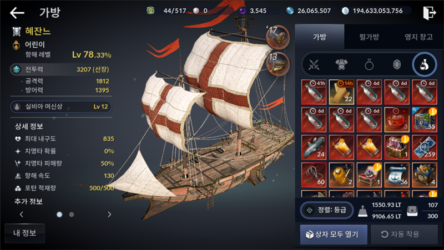
Task: Select the crossed swords weapon filter
Action: 314,65
